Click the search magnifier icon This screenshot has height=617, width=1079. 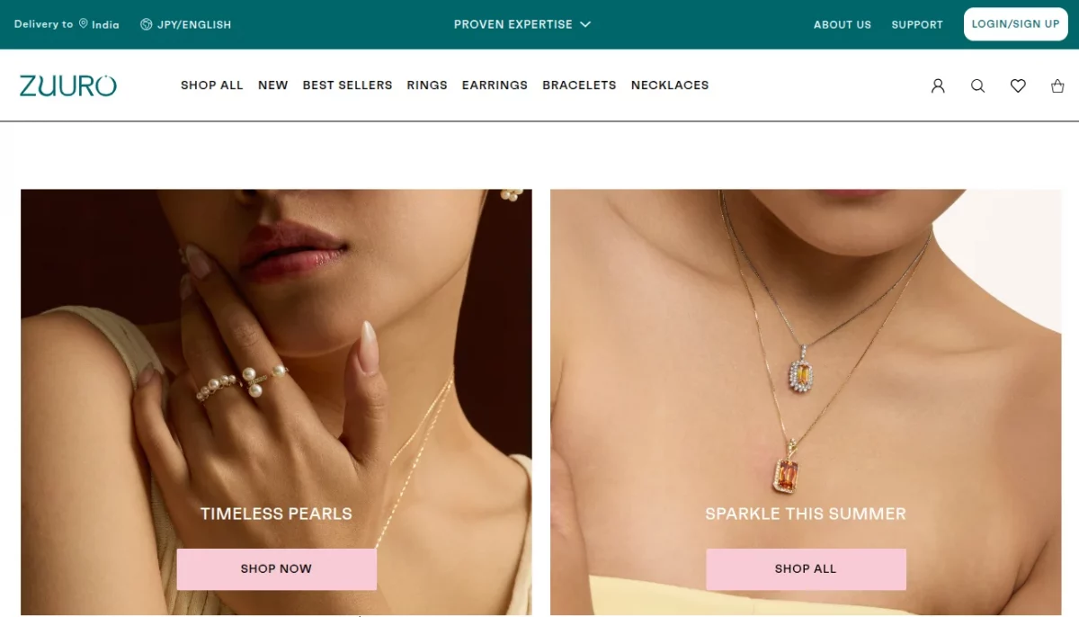coord(977,85)
